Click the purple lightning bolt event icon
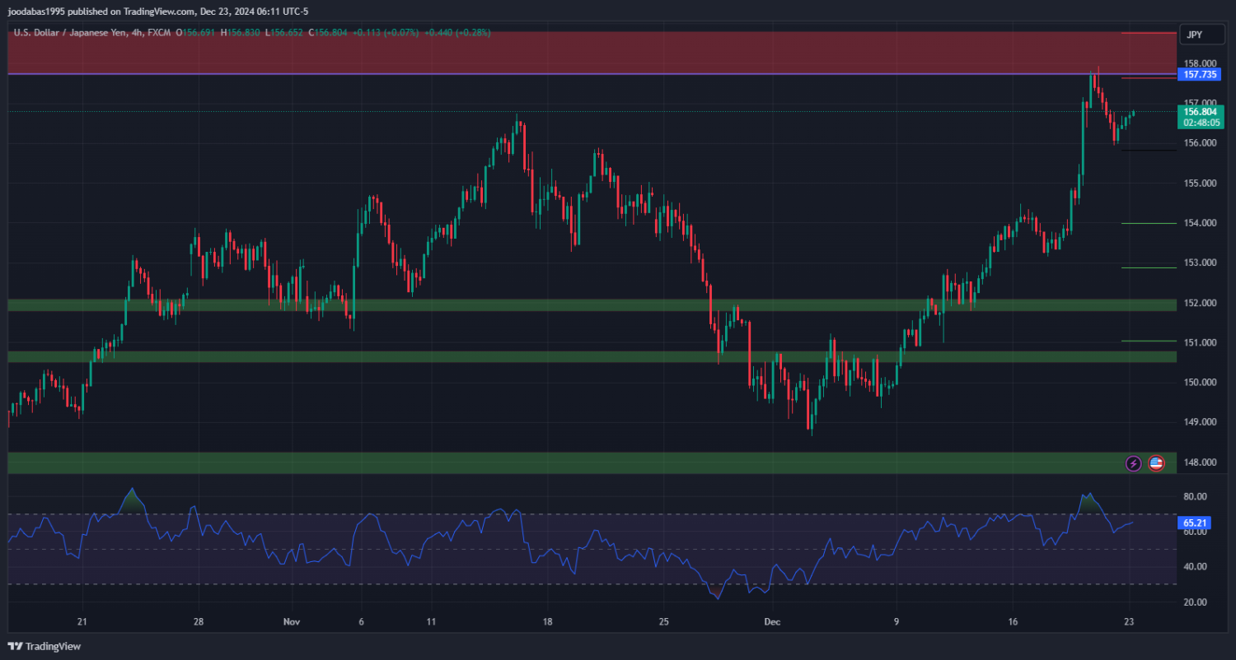This screenshot has height=660, width=1236. 1133,463
